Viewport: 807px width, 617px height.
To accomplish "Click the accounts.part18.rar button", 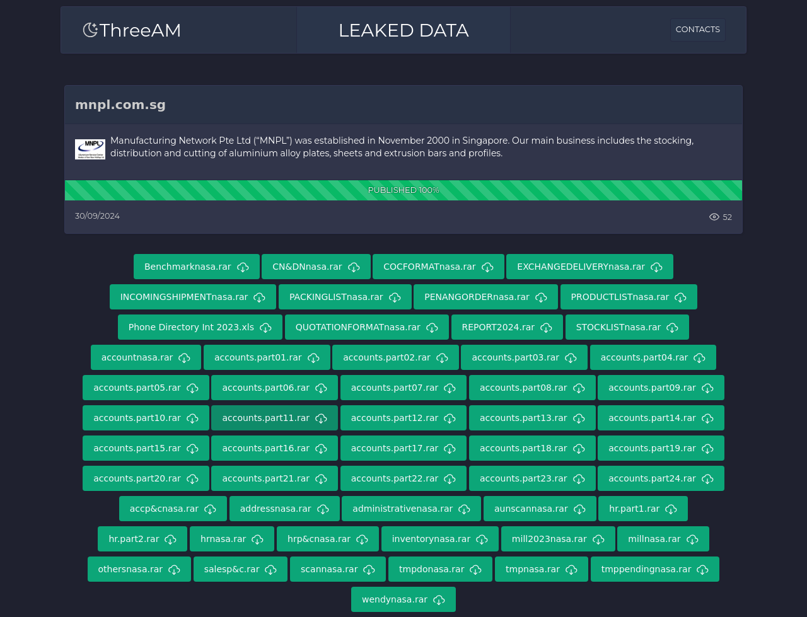I will 532,448.
